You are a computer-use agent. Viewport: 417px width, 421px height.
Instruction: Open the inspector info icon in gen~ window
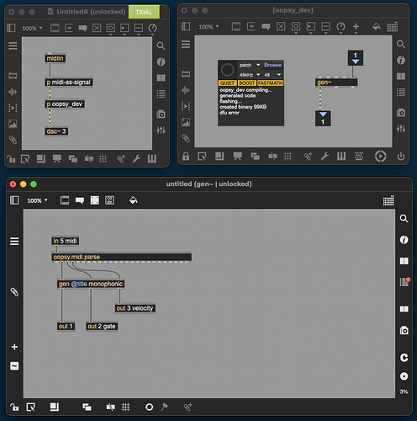[404, 240]
